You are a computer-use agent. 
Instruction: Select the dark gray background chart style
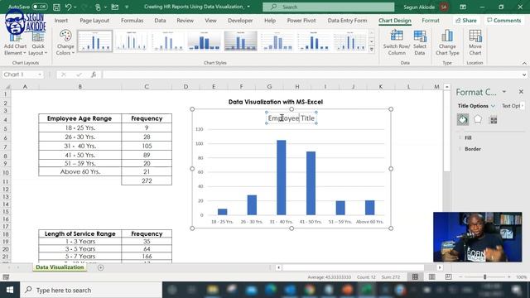(x=241, y=41)
